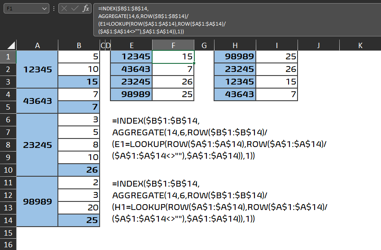Image resolution: width=381 pixels, height=250 pixels.
Task: Click active cell F1 with value 15
Action: coord(173,57)
